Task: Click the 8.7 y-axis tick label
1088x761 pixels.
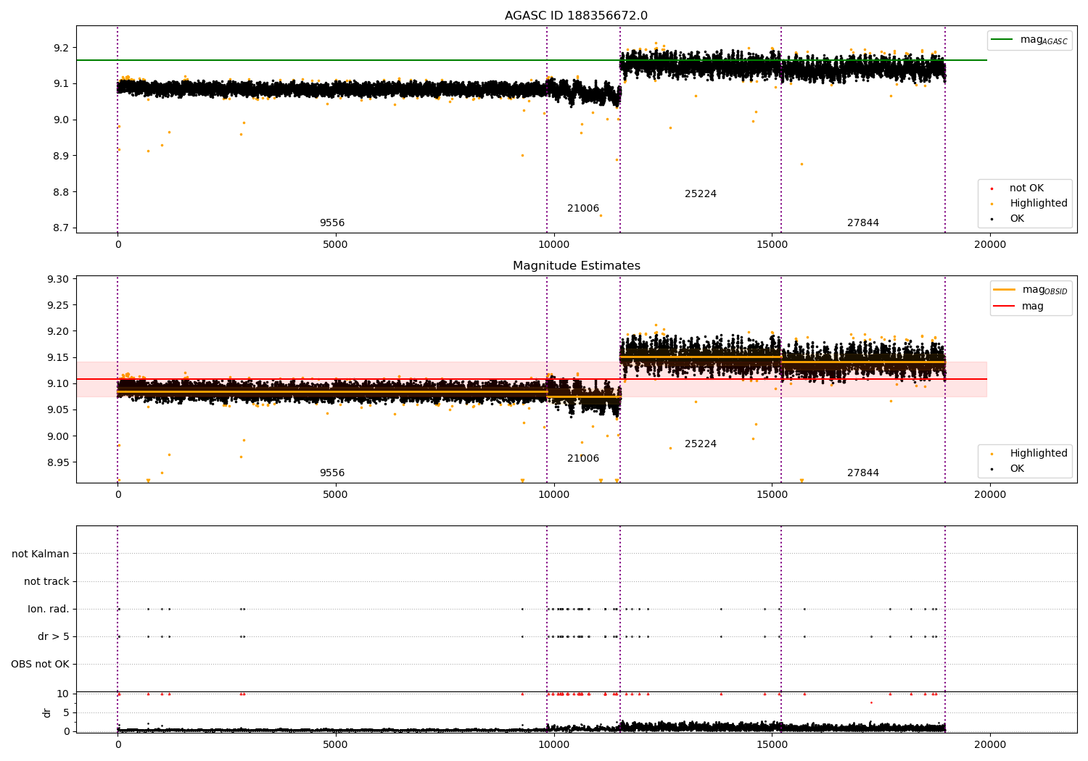Action: [62, 228]
